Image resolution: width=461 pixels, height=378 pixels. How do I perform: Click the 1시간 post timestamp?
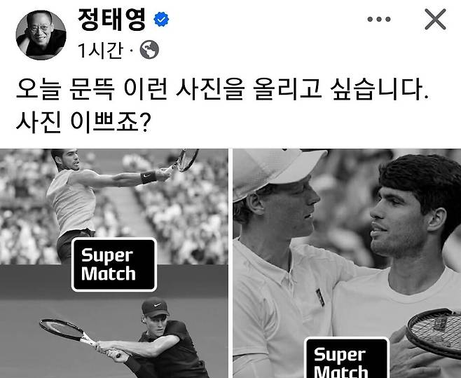(100, 50)
